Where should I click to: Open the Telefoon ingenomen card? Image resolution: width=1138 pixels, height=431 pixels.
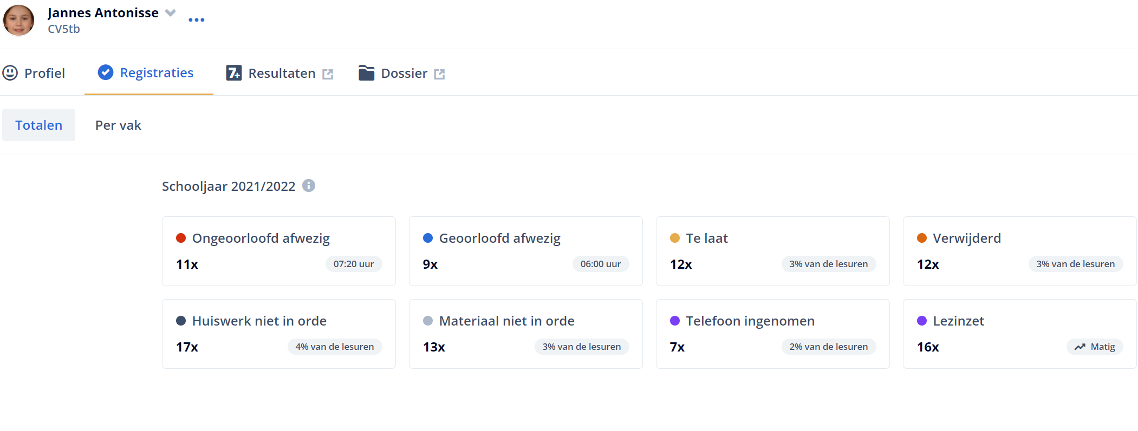pos(773,334)
